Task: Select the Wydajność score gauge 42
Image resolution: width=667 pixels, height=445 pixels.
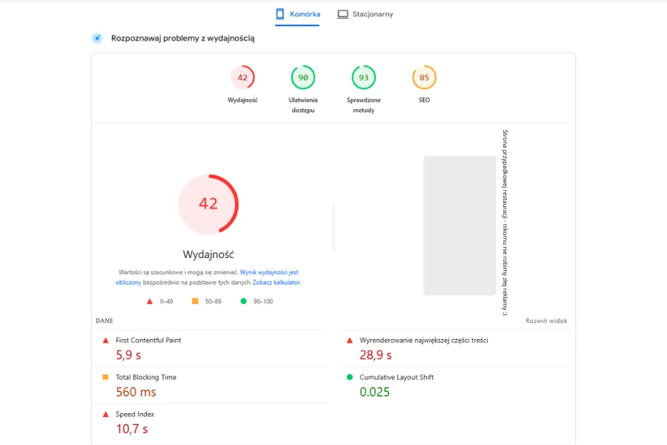Action: point(242,78)
